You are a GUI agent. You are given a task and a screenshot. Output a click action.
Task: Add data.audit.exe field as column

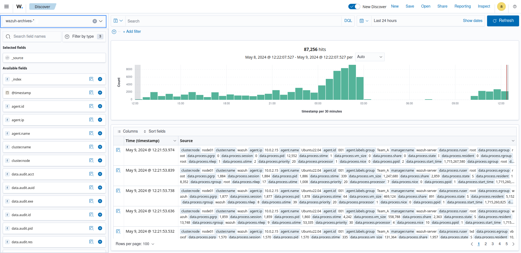pos(100,201)
